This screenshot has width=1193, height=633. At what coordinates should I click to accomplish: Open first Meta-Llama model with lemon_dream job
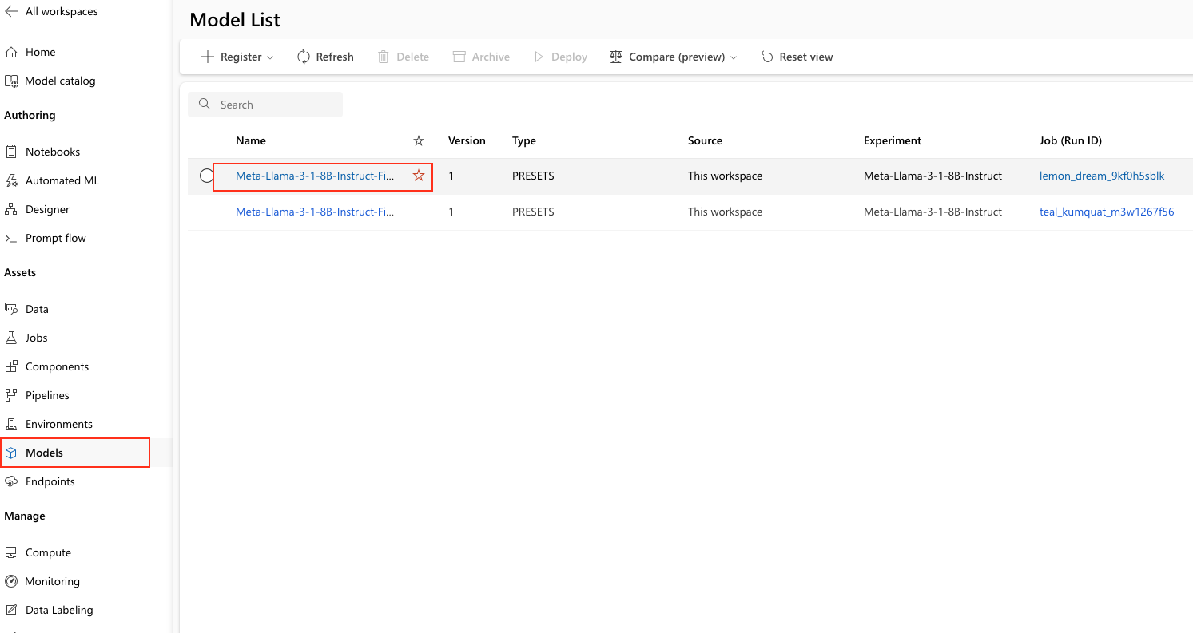[315, 176]
